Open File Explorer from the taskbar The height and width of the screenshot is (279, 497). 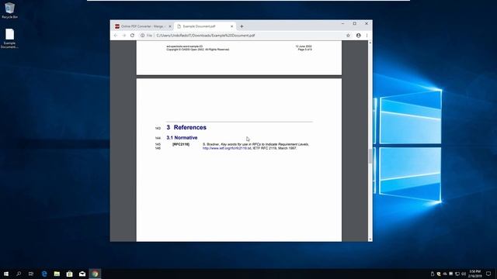57,274
